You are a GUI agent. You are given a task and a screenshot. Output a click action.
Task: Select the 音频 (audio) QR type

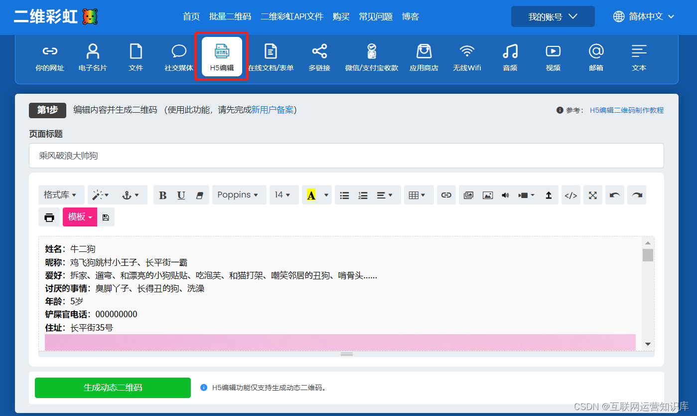tap(510, 57)
